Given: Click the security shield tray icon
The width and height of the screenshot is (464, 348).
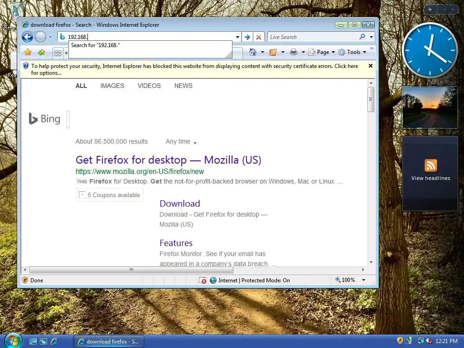Looking at the screenshot, I should 400,341.
